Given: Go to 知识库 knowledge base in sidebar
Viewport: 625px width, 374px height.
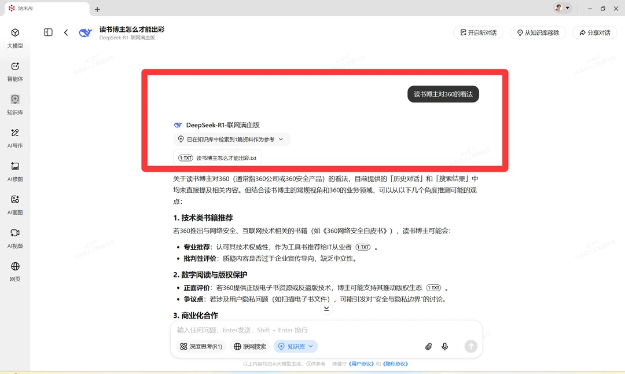Looking at the screenshot, I should pyautogui.click(x=15, y=105).
